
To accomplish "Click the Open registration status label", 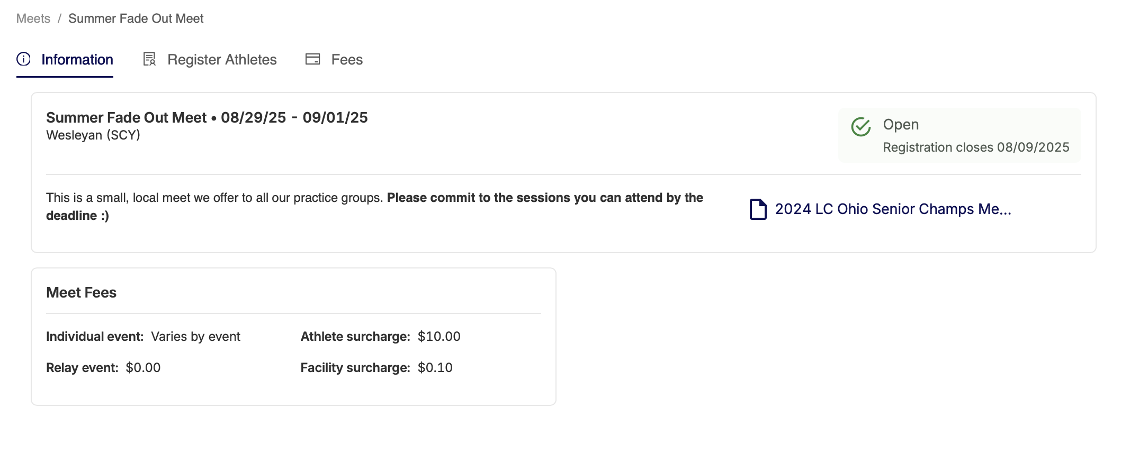I will [901, 125].
